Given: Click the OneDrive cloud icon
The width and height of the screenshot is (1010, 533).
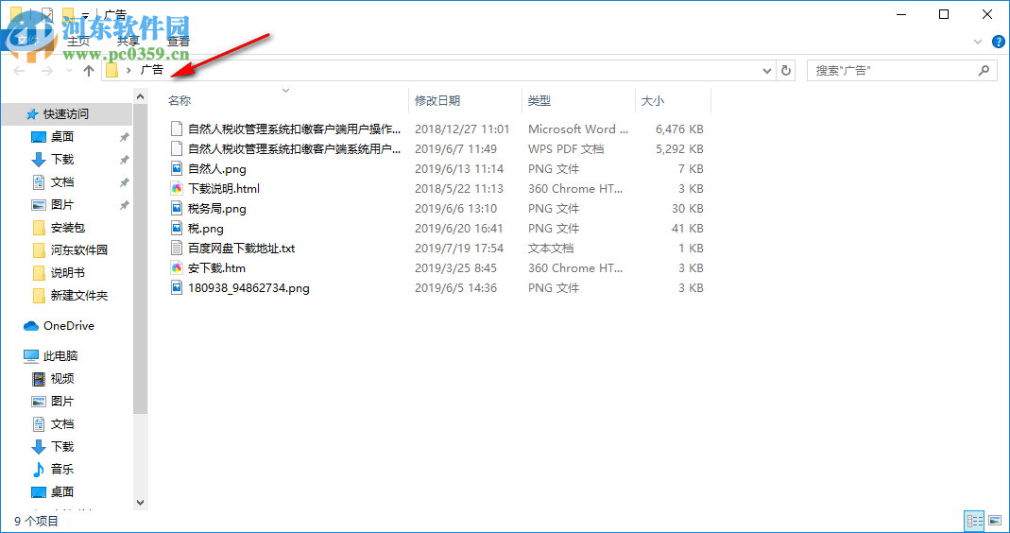Looking at the screenshot, I should pyautogui.click(x=31, y=326).
